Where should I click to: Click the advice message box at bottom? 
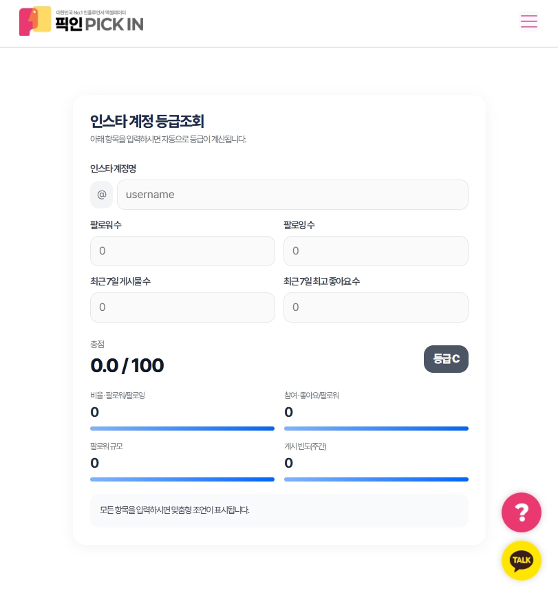(x=279, y=510)
